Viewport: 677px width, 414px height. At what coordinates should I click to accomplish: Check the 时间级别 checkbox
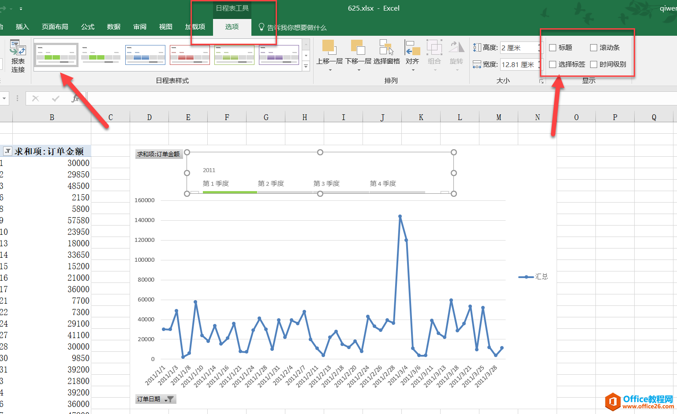594,64
